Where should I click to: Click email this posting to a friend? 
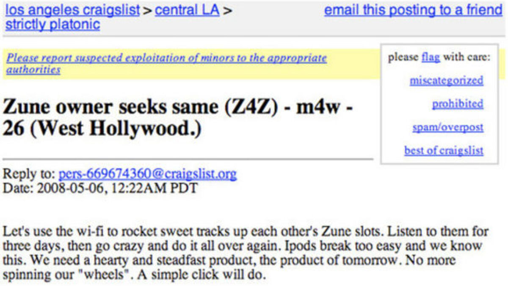click(x=413, y=10)
